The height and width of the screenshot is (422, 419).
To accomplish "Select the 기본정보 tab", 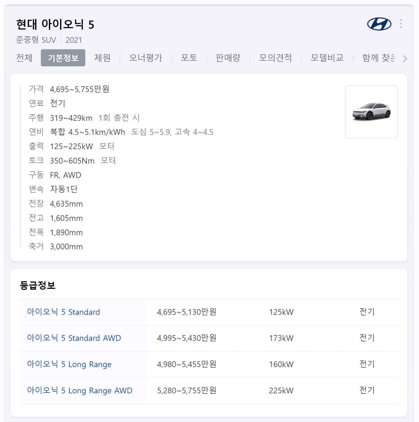I will click(63, 58).
